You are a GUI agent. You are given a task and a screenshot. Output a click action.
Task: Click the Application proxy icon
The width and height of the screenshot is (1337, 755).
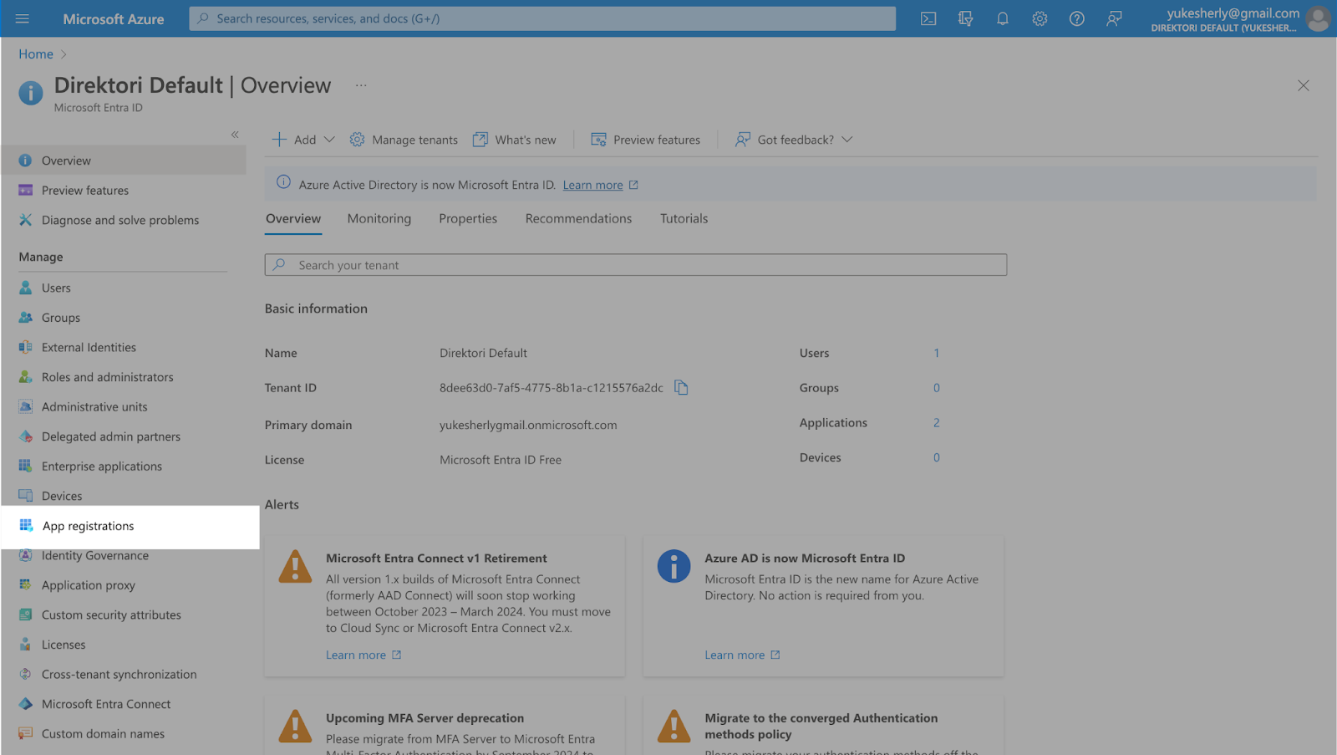(x=26, y=585)
